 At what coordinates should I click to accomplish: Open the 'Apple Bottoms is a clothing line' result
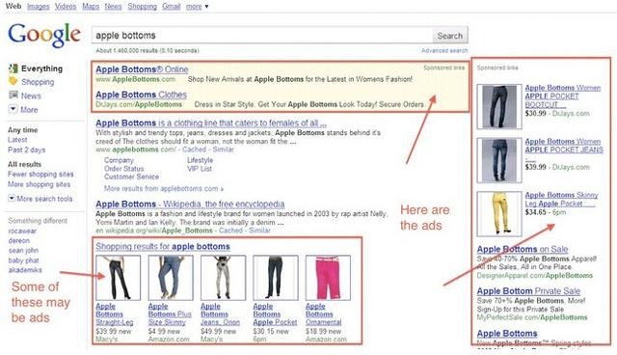pos(211,123)
